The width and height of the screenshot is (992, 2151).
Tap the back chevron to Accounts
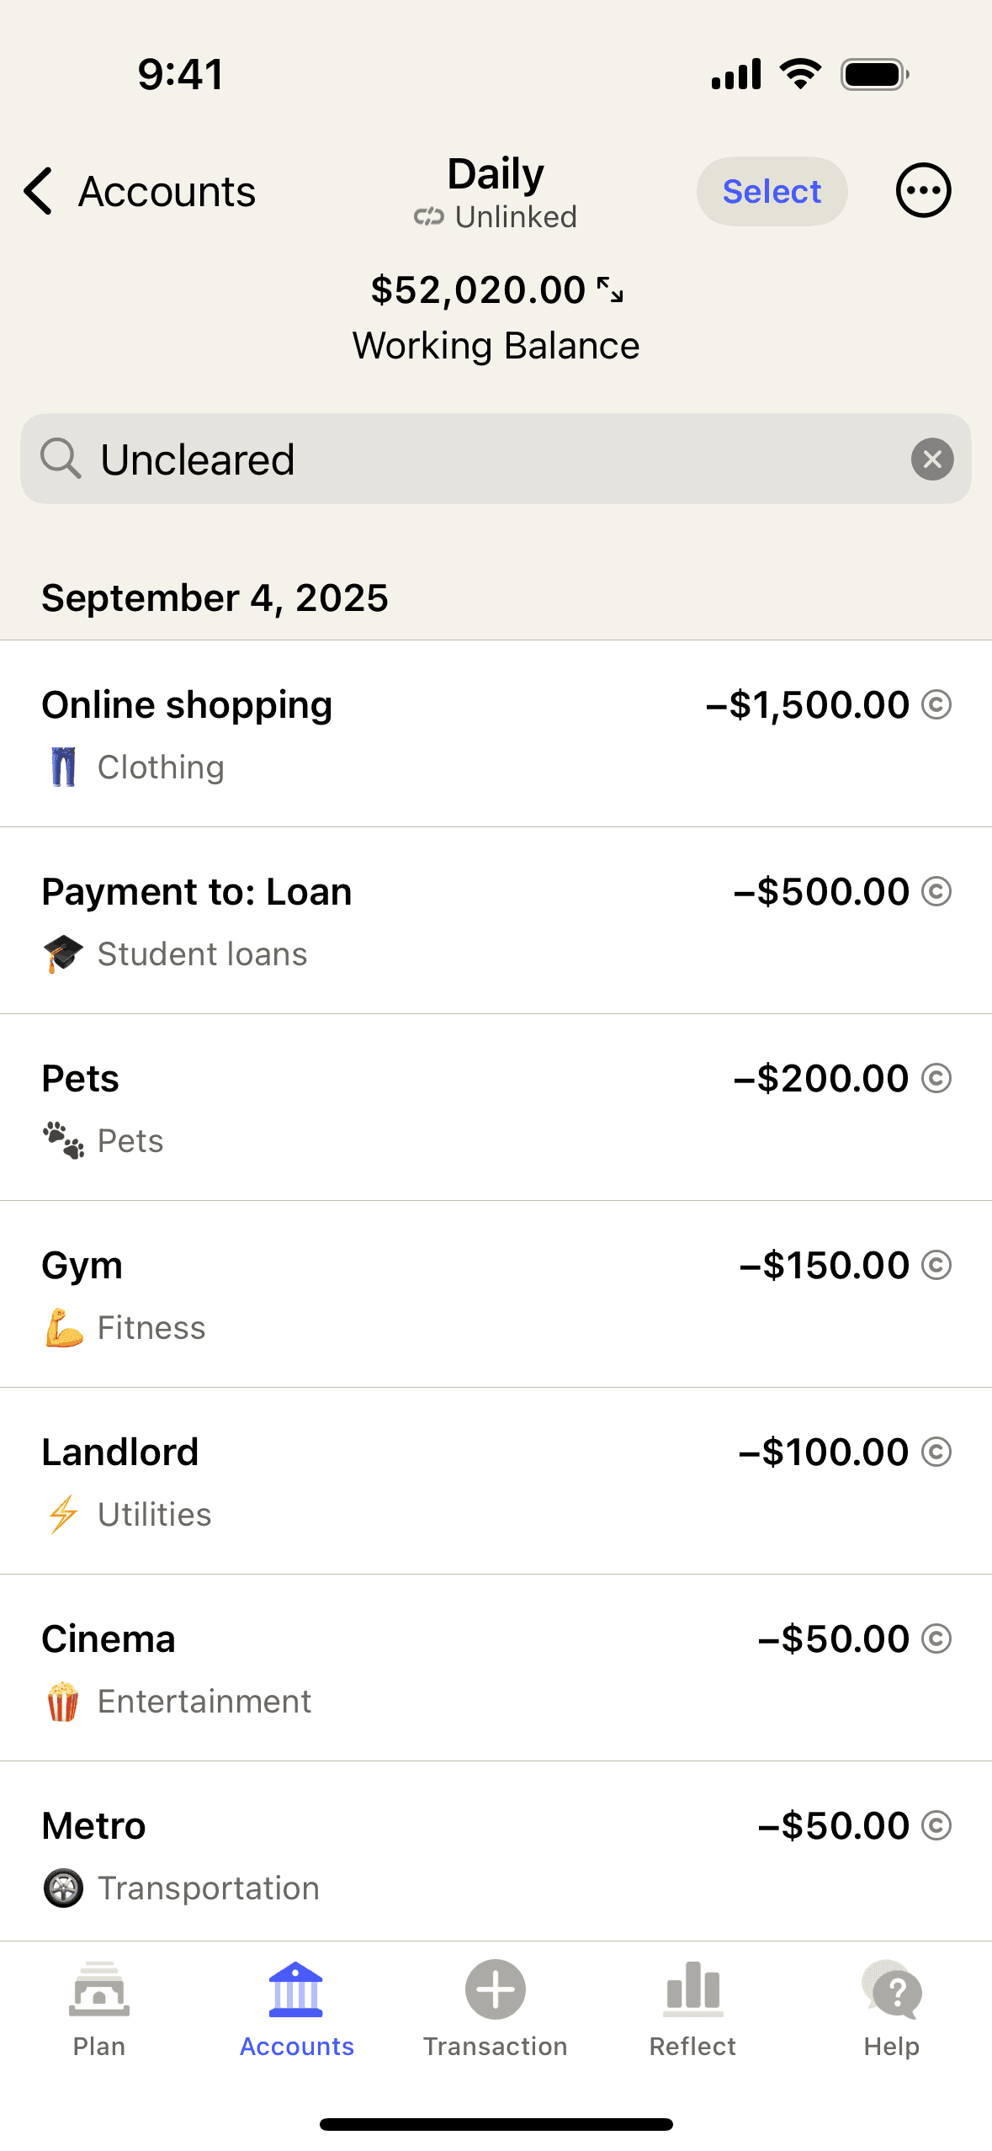(x=40, y=191)
